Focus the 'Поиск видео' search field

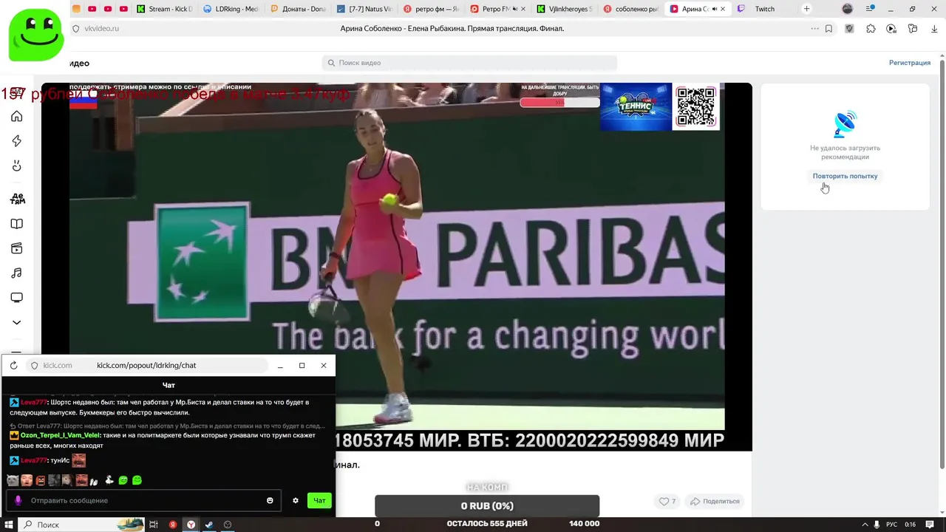click(469, 63)
